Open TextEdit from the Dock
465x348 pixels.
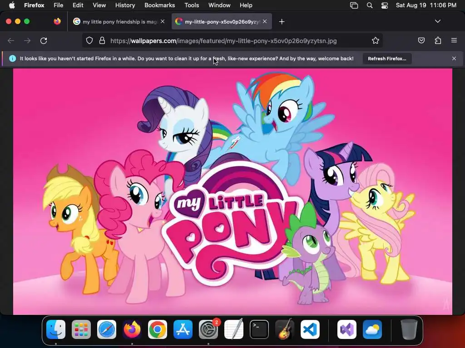tap(234, 329)
